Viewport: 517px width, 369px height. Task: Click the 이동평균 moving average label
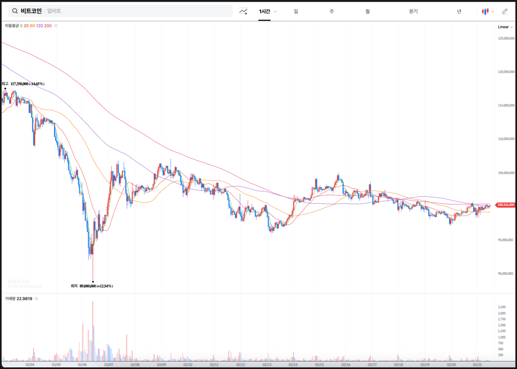click(11, 26)
